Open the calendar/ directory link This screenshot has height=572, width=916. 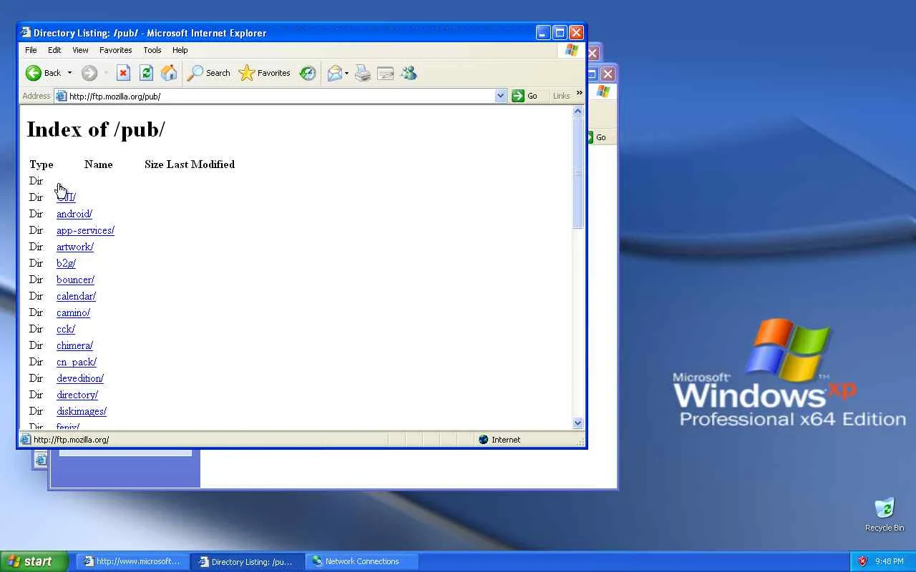coord(76,296)
